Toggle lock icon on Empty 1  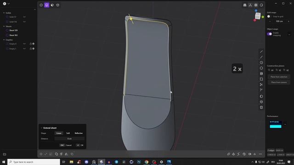[31, 49]
